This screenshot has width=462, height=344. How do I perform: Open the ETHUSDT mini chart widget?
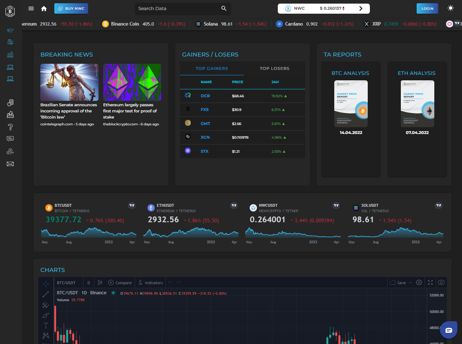[x=191, y=223]
